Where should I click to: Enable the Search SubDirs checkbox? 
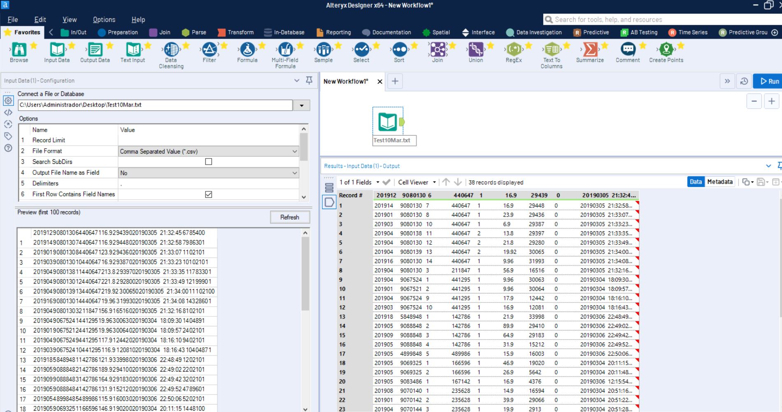click(x=209, y=162)
